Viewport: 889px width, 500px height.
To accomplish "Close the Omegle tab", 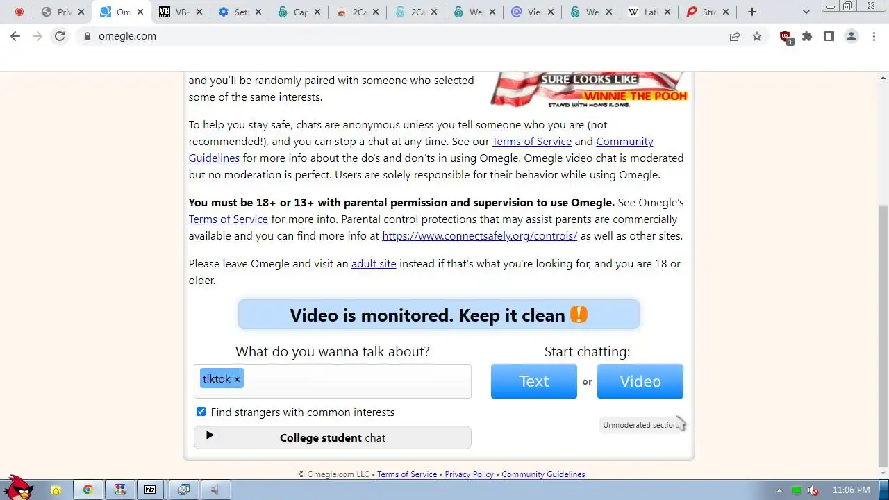I will [x=140, y=12].
